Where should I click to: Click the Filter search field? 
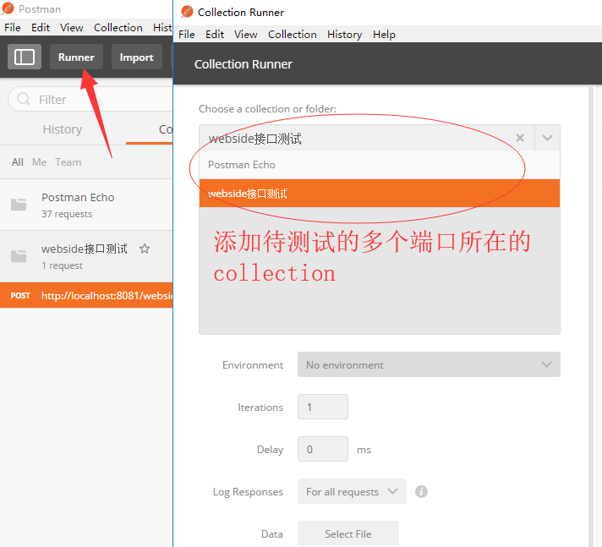[90, 100]
